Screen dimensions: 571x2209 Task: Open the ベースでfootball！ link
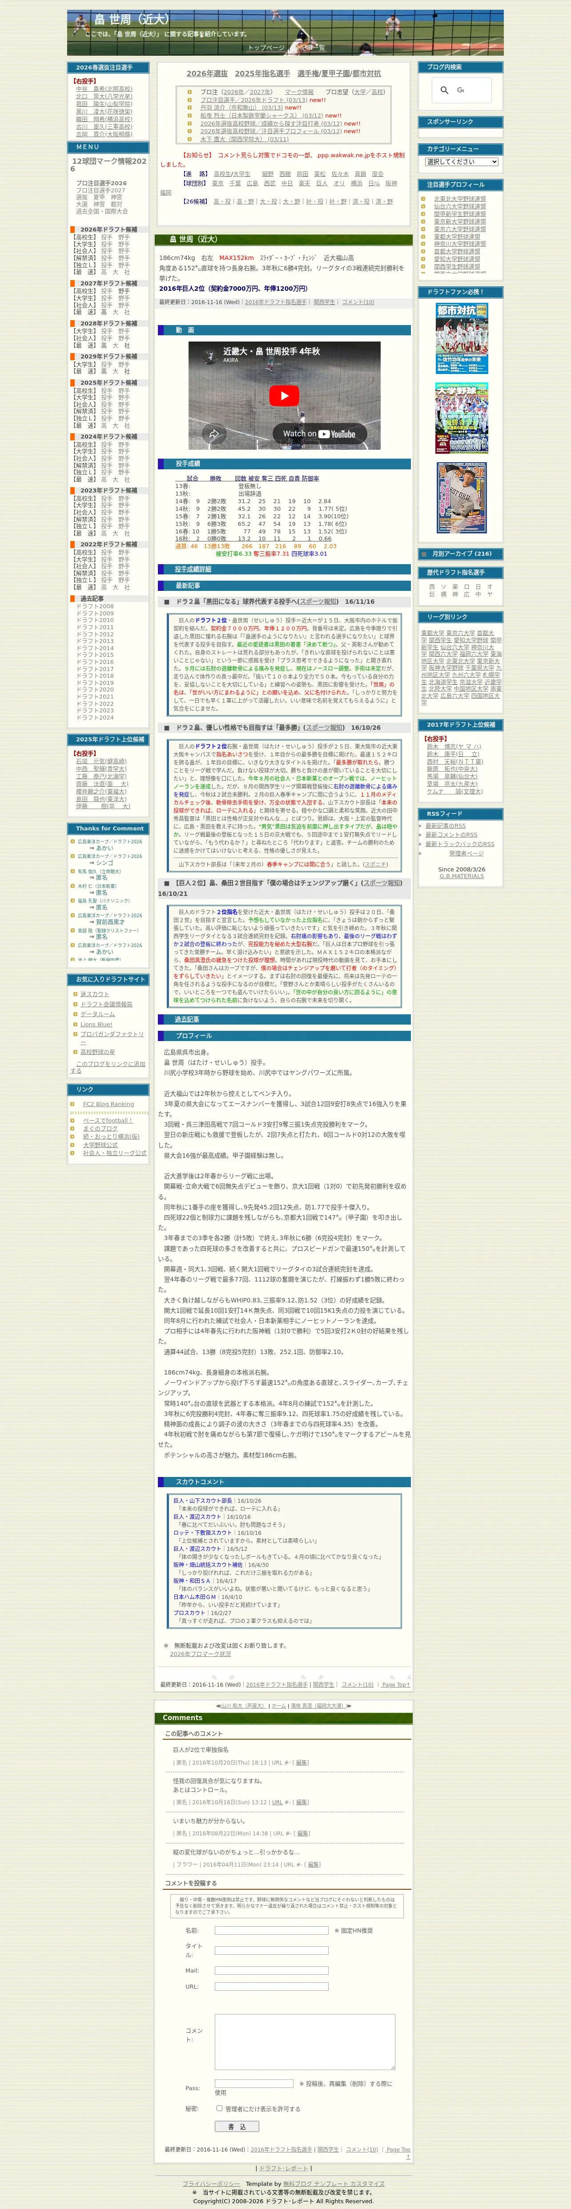click(x=108, y=1120)
